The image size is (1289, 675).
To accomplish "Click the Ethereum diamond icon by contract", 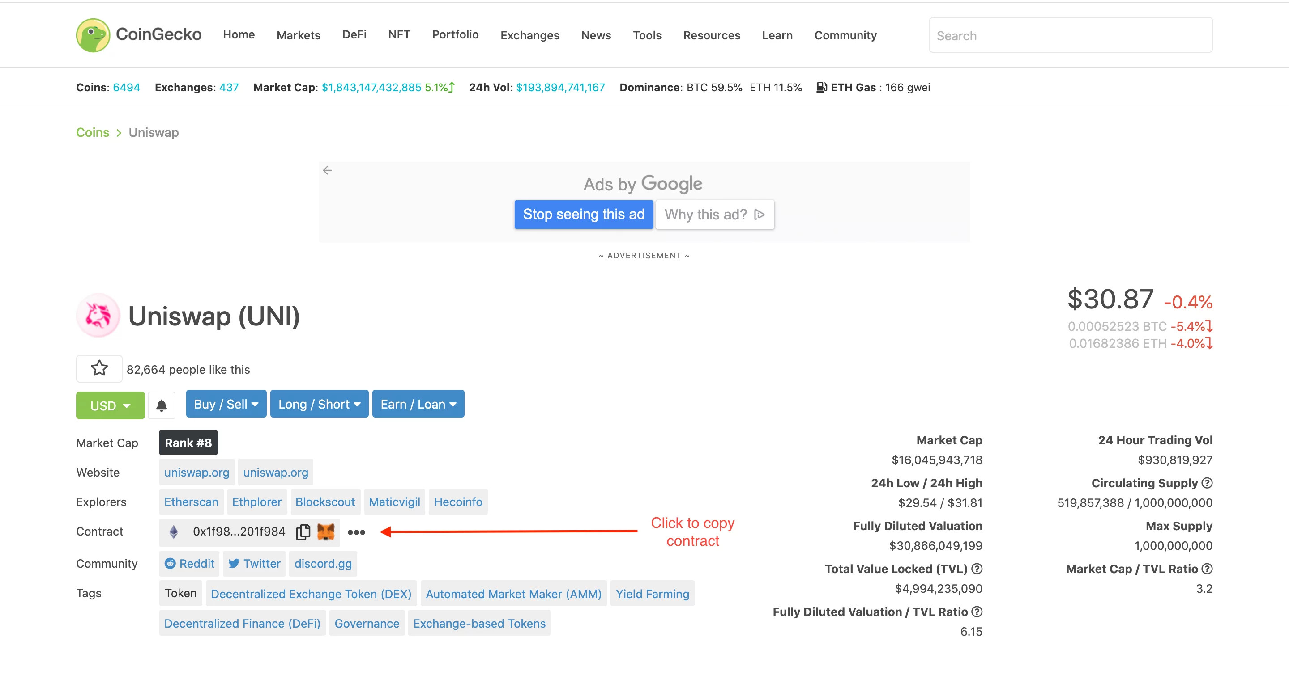I will (174, 532).
